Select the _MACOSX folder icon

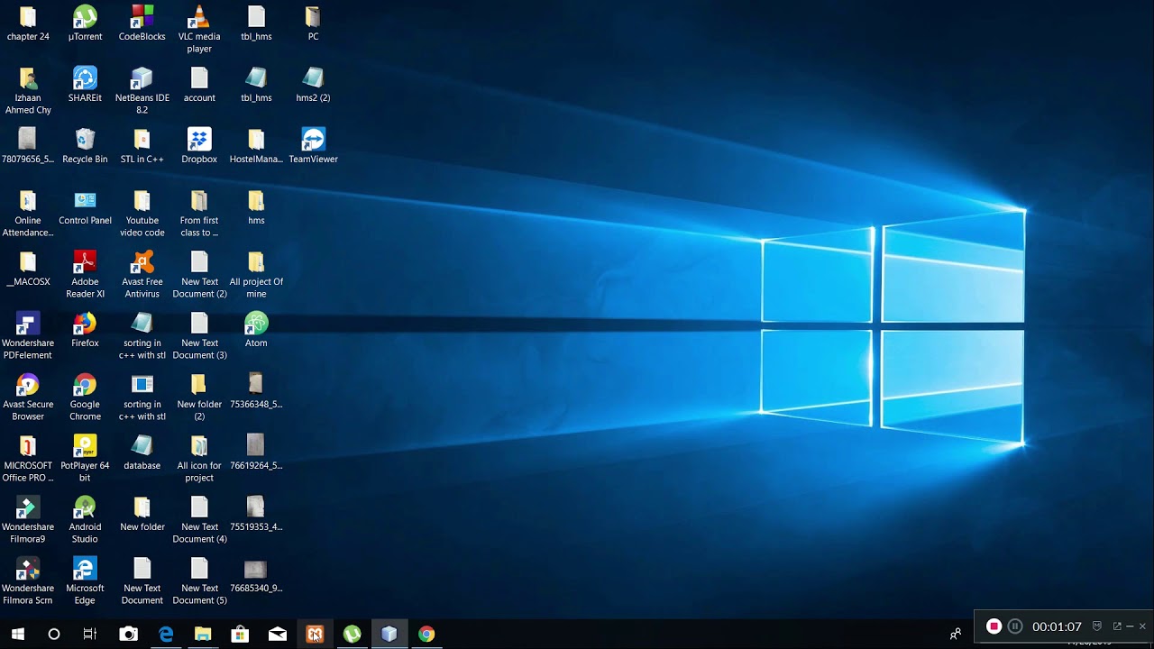[28, 269]
